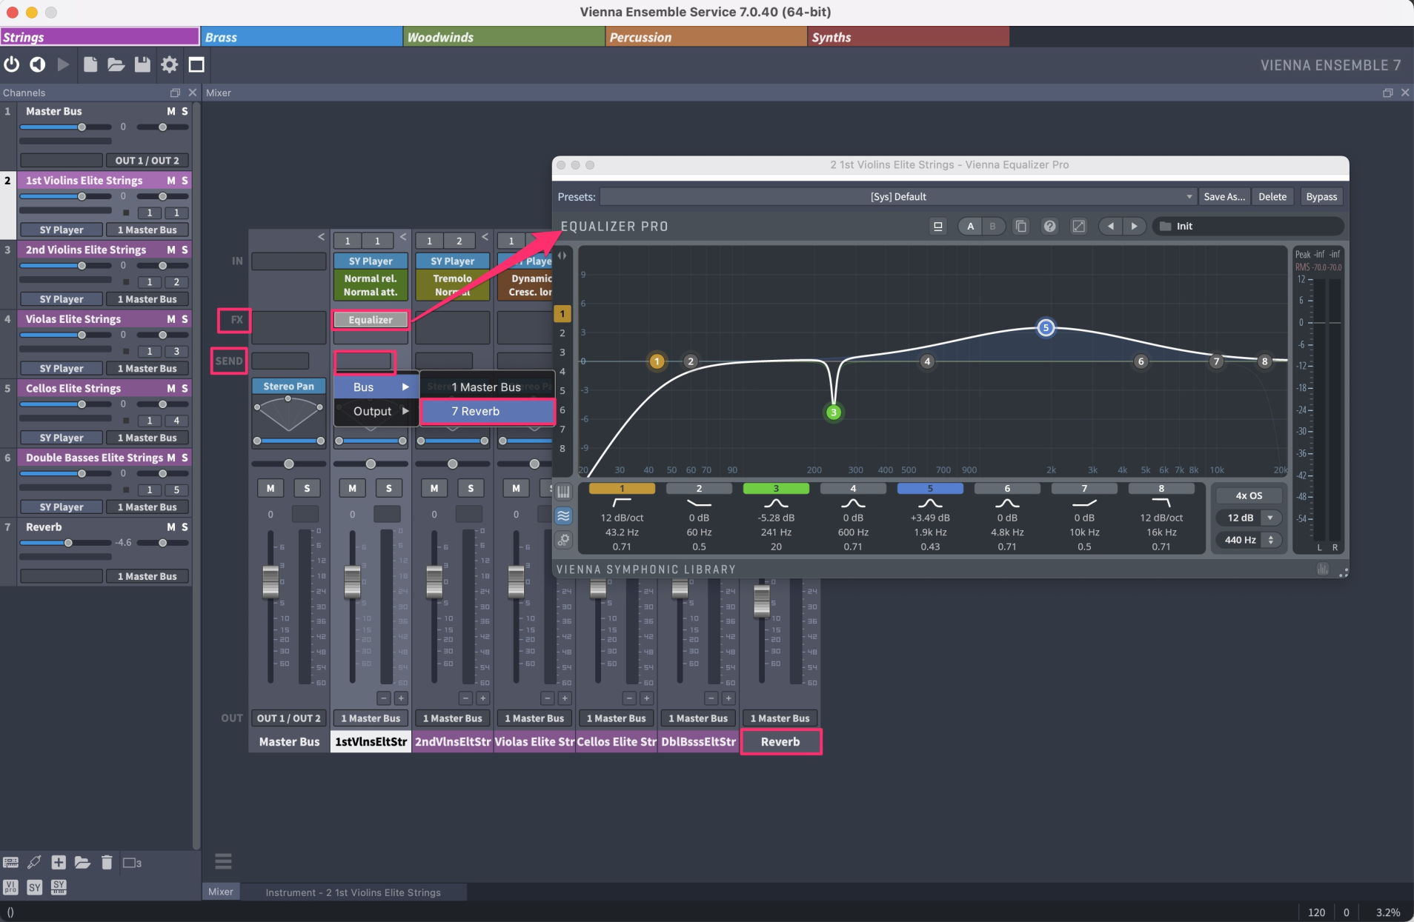Expand the Bus submenu arrow

[405, 387]
